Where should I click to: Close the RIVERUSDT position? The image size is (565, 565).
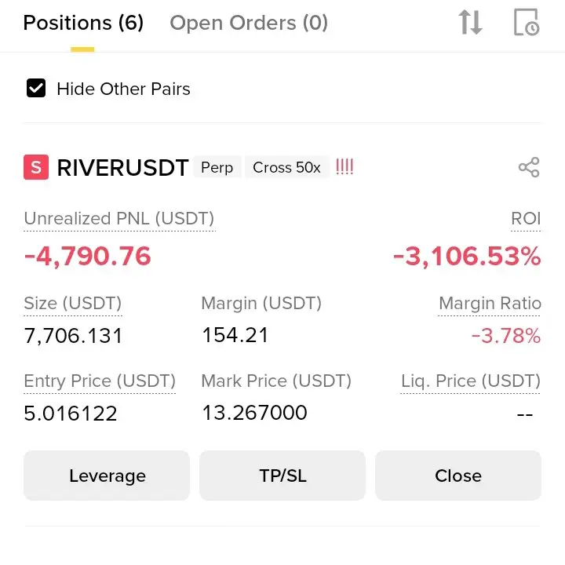click(x=458, y=476)
